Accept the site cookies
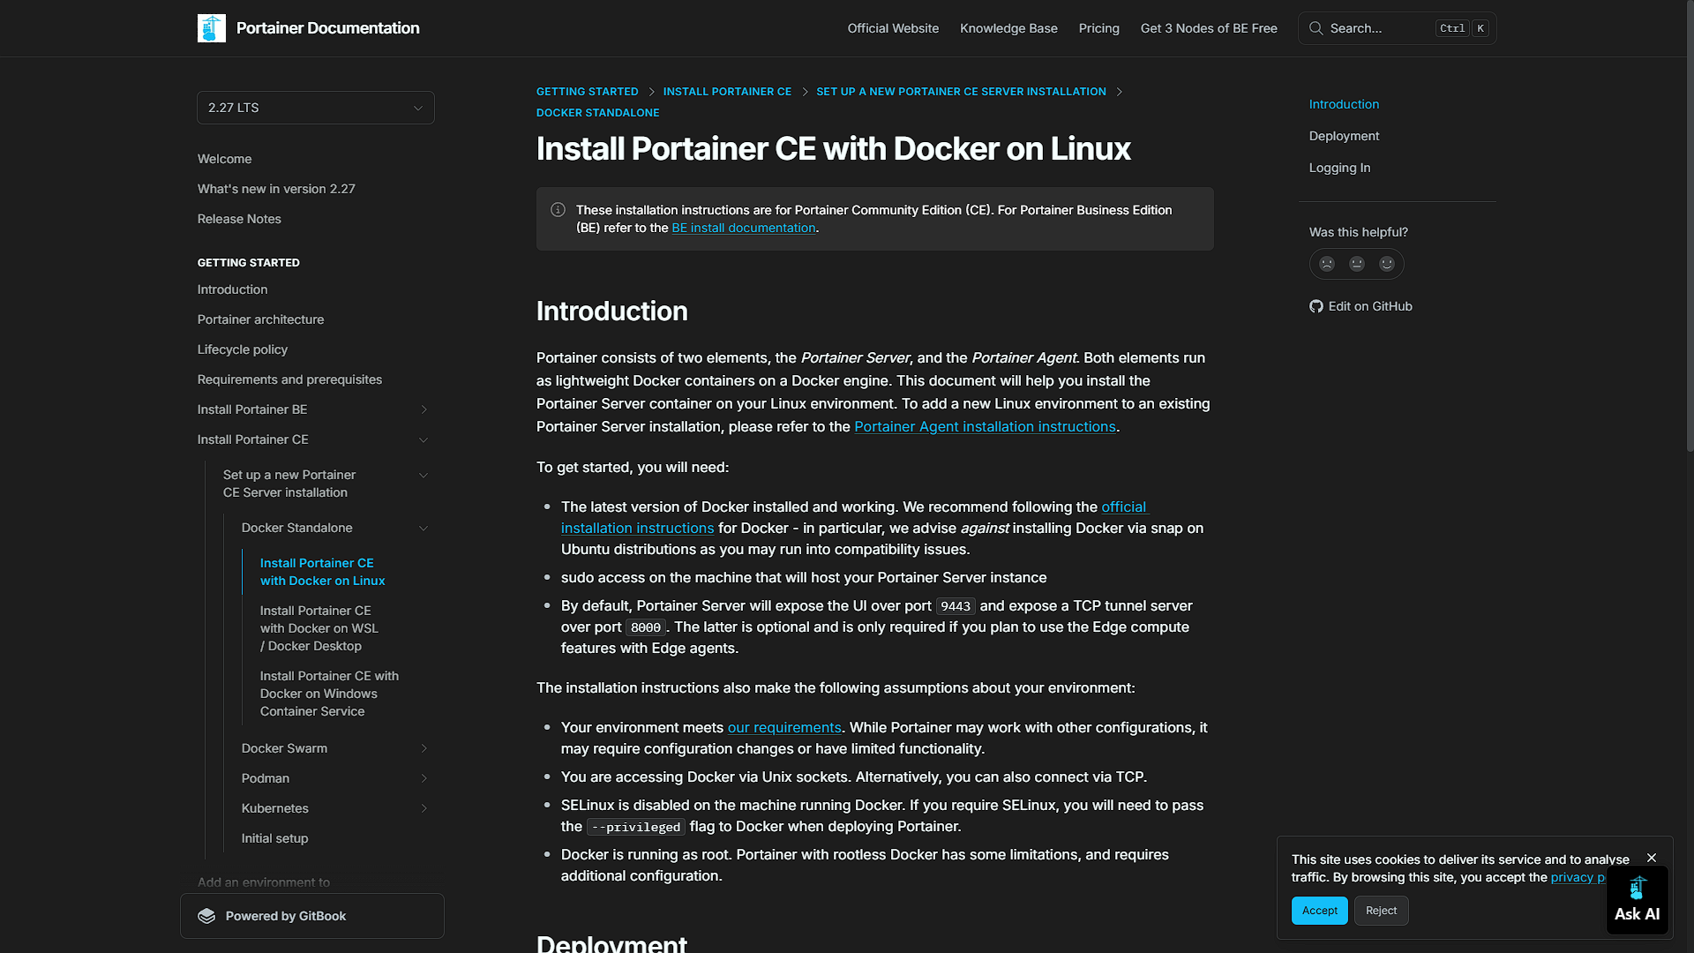The image size is (1694, 953). pyautogui.click(x=1320, y=911)
